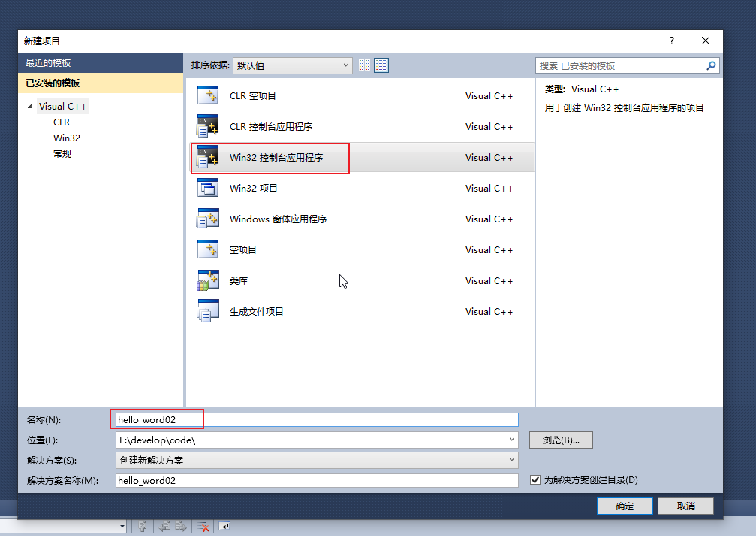This screenshot has width=756, height=538.
Task: Go to next message in Output toolbar
Action: 181,526
